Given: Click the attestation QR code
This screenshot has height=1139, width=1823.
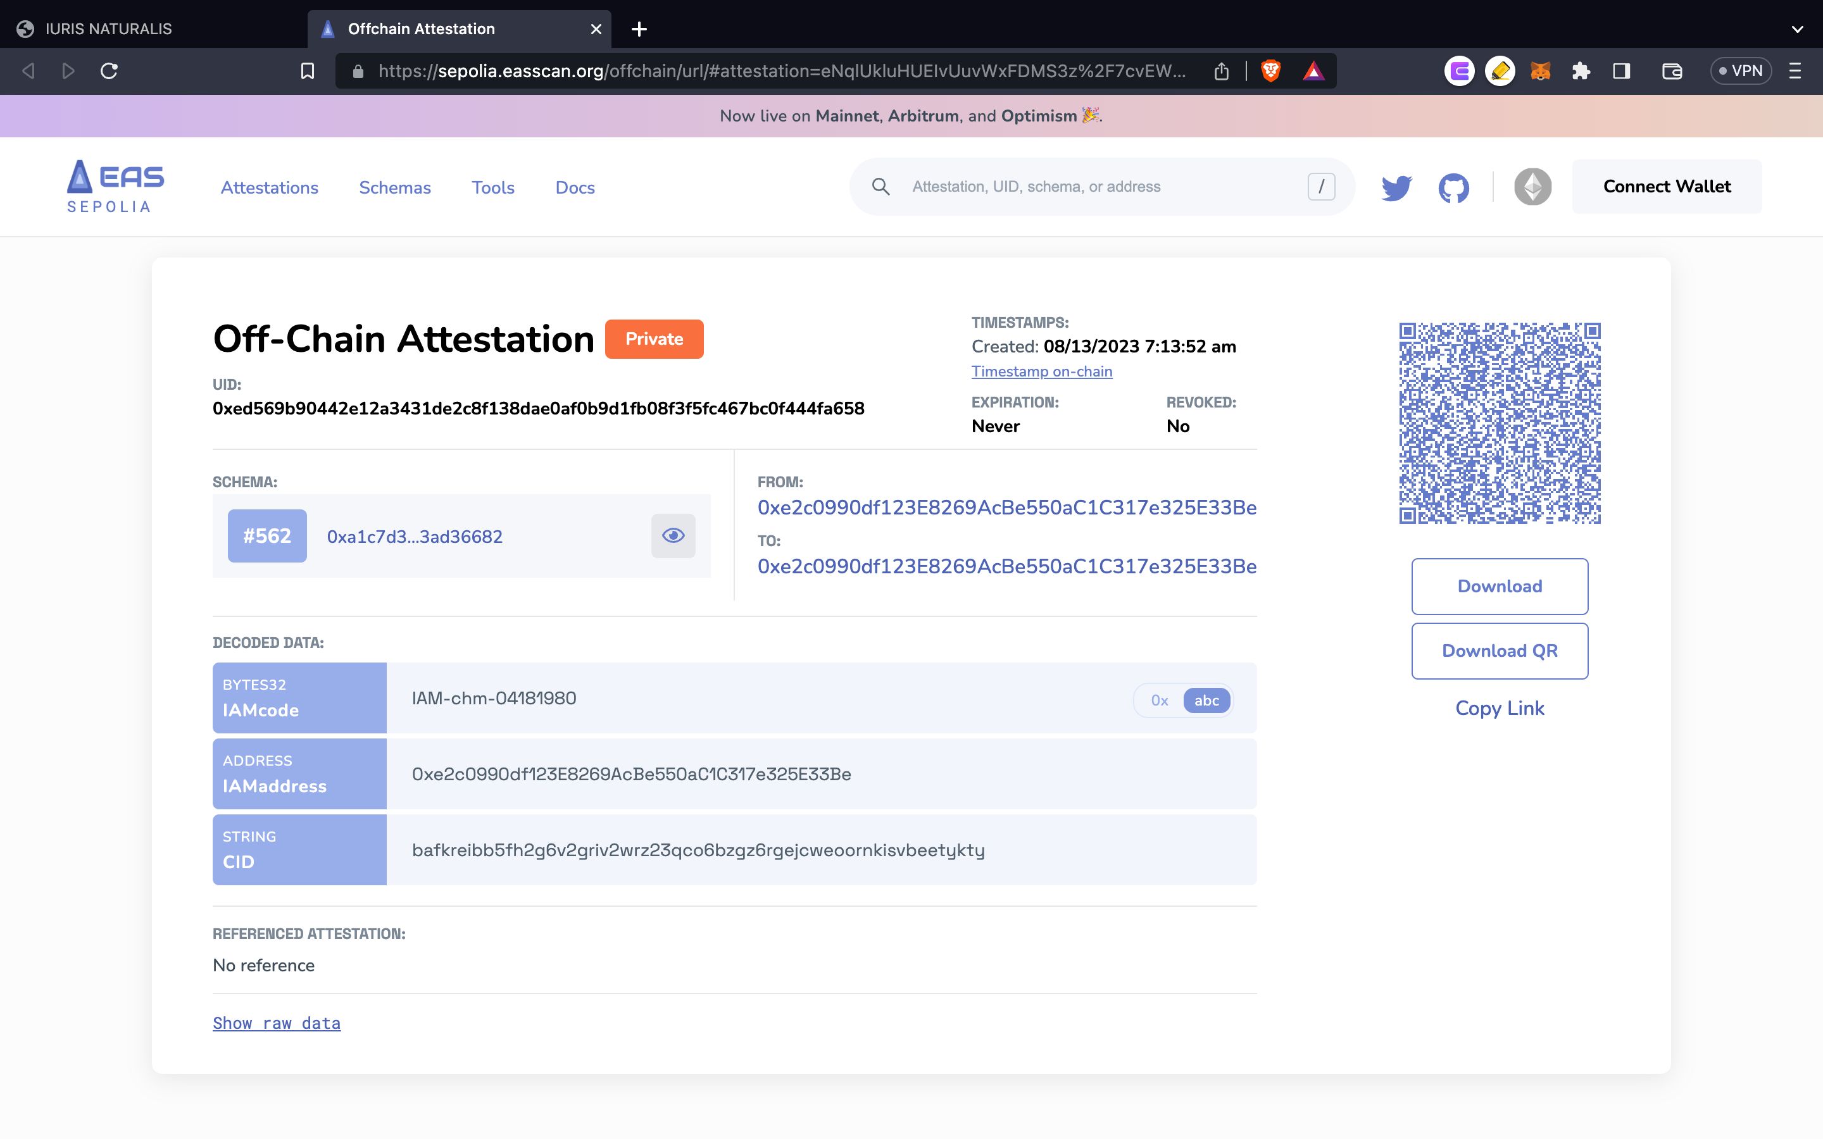Looking at the screenshot, I should tap(1500, 423).
